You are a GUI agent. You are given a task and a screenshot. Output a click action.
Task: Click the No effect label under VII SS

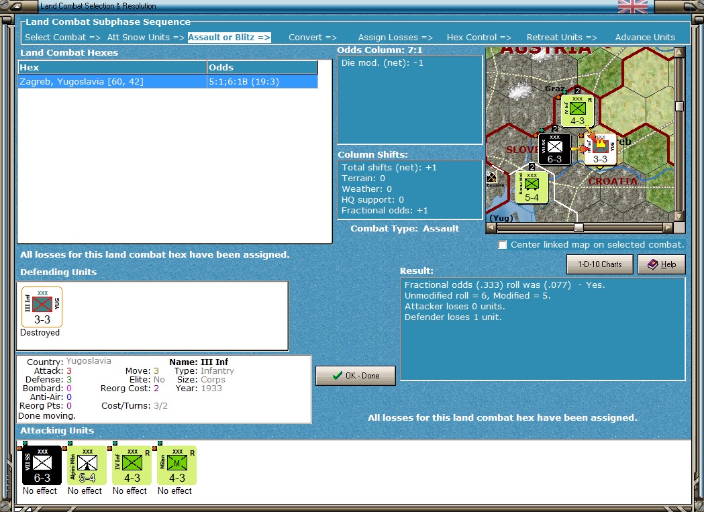(x=40, y=491)
